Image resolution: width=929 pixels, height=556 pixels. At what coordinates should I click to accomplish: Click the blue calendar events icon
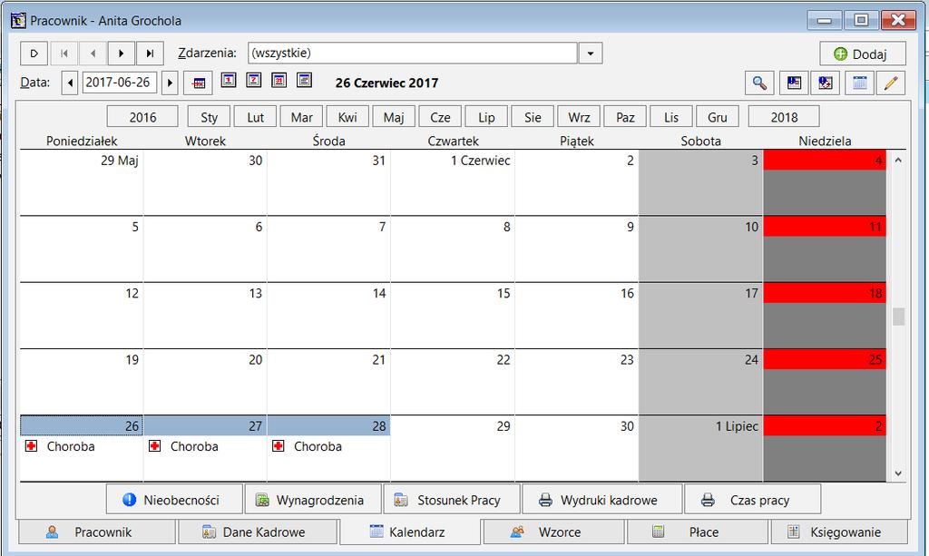[794, 83]
